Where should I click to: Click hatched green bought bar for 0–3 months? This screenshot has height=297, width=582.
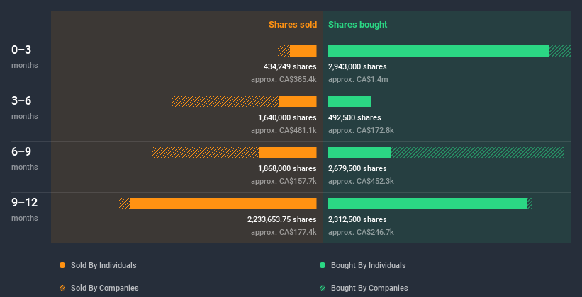560,51
